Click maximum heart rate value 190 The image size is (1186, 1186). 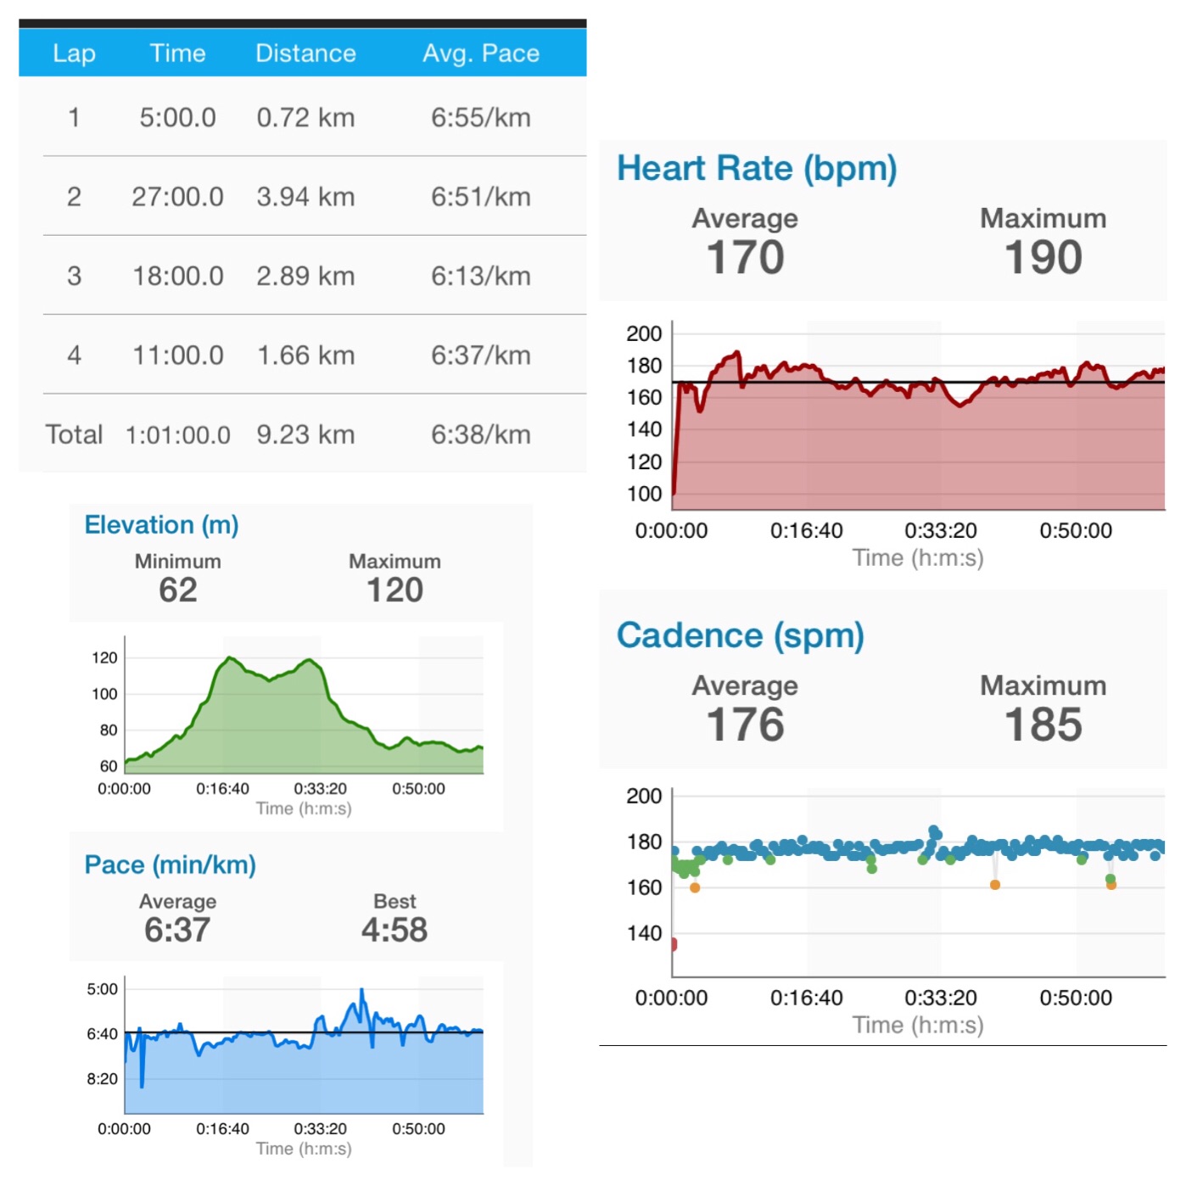click(1043, 257)
